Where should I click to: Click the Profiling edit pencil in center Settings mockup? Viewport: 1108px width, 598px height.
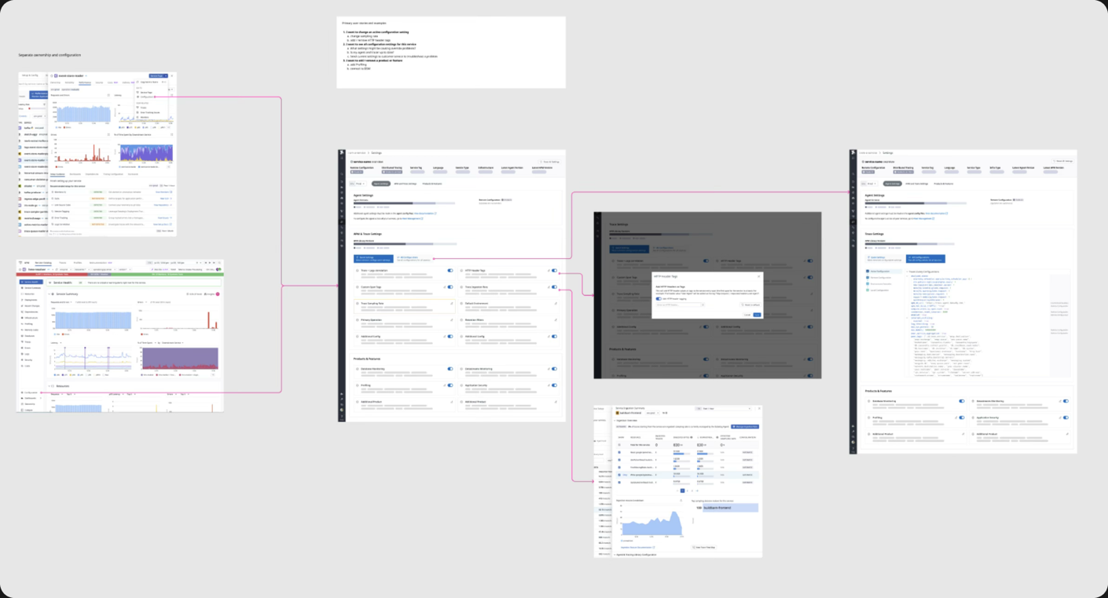pyautogui.click(x=444, y=385)
